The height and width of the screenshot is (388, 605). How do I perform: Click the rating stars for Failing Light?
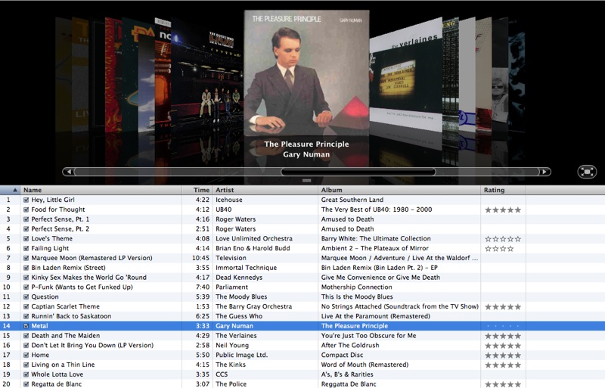point(499,249)
